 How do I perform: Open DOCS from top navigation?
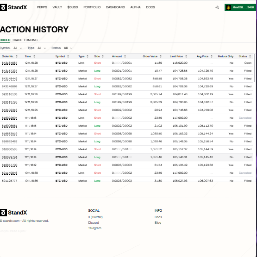[x=150, y=7]
